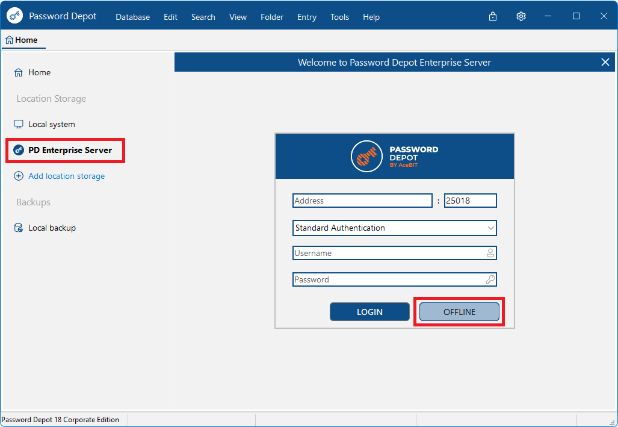Click the server Address input field
Viewport: 618px width, 427px height.
click(x=363, y=201)
